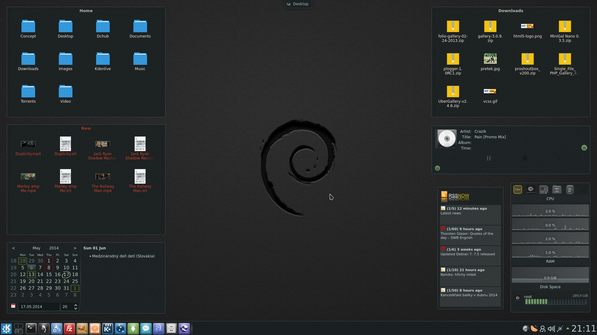Open the Desktop activity tab at top
This screenshot has width=597, height=335.
[298, 4]
